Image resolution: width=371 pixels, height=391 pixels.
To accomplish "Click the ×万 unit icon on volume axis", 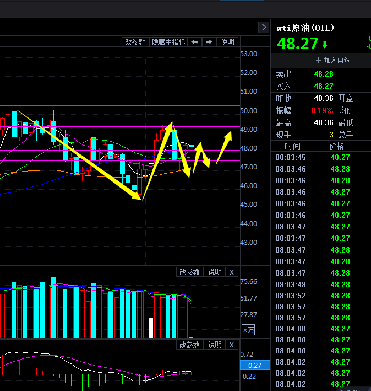I will click(248, 330).
